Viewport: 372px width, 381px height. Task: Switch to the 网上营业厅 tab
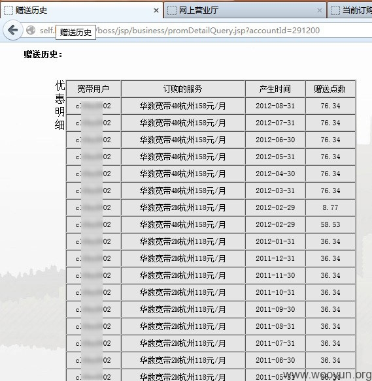[245, 10]
